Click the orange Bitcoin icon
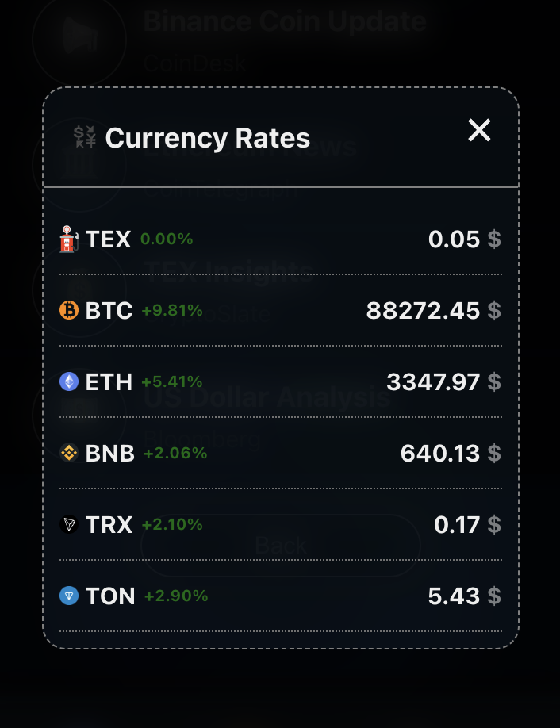The image size is (560, 728). pyautogui.click(x=69, y=310)
